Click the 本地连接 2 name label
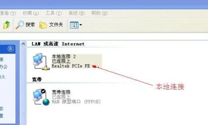 tap(64, 57)
